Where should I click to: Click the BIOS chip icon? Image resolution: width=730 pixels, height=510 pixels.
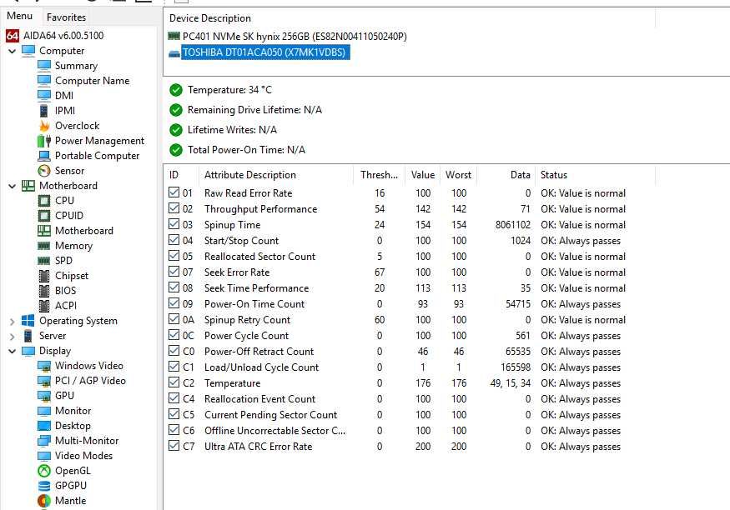pos(43,291)
